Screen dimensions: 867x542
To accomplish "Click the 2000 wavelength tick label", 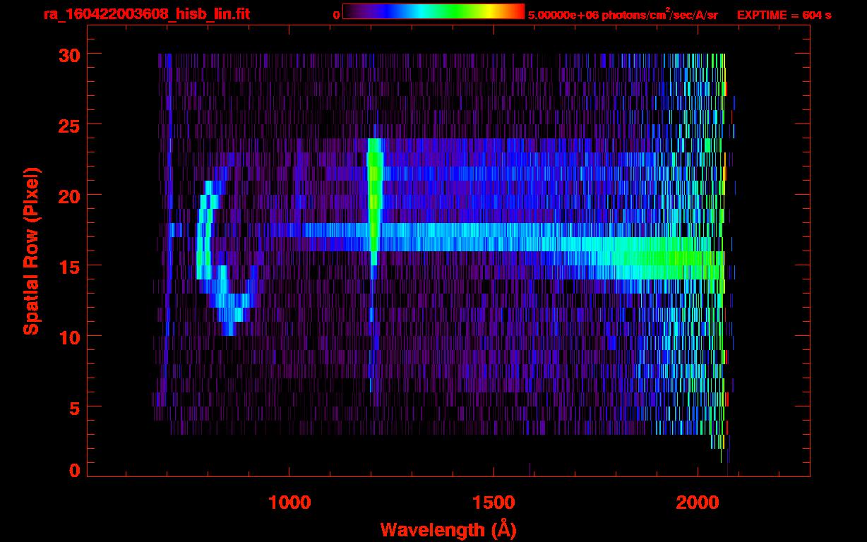I will pyautogui.click(x=697, y=502).
